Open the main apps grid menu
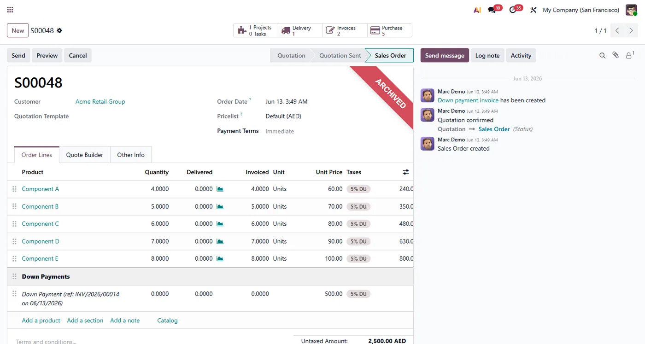The image size is (645, 344). coord(10,10)
